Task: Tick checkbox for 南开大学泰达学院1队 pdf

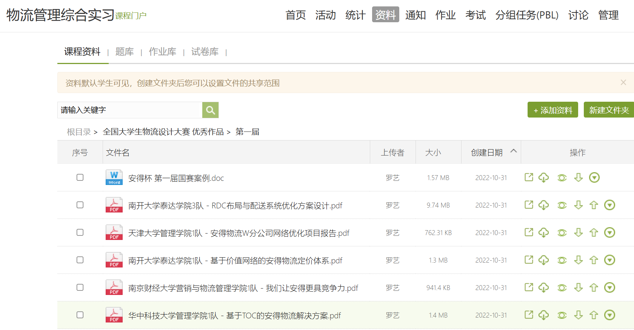Action: (x=80, y=260)
